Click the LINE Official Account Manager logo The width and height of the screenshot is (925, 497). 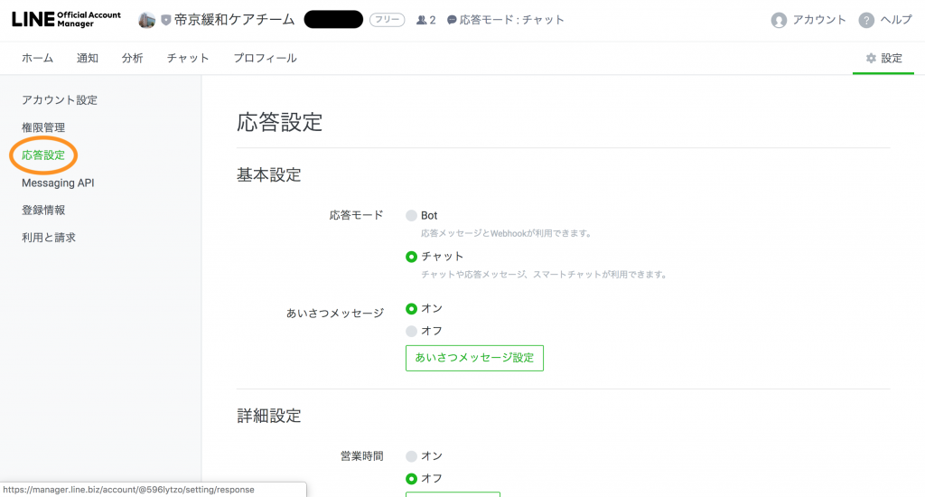click(x=66, y=20)
